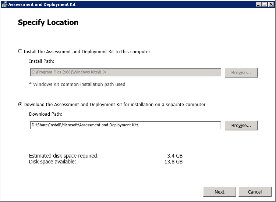This screenshot has width=276, height=202.
Task: Click the Estimated disk space required text
Action: point(64,156)
